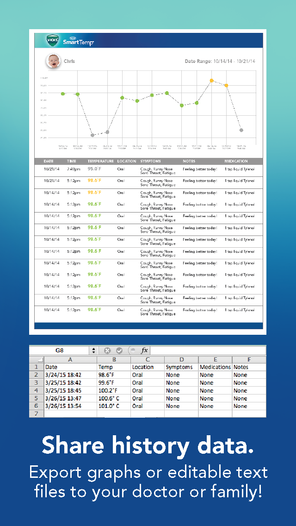The width and height of the screenshot is (296, 526).
Task: Click the Symptoms cell in spreadsheet
Action: (181, 367)
